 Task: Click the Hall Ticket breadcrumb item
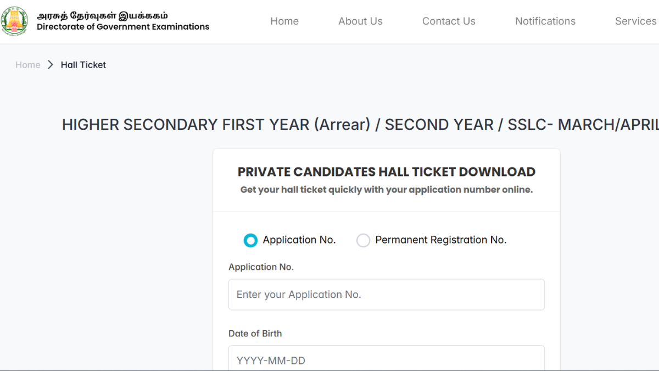coord(83,65)
